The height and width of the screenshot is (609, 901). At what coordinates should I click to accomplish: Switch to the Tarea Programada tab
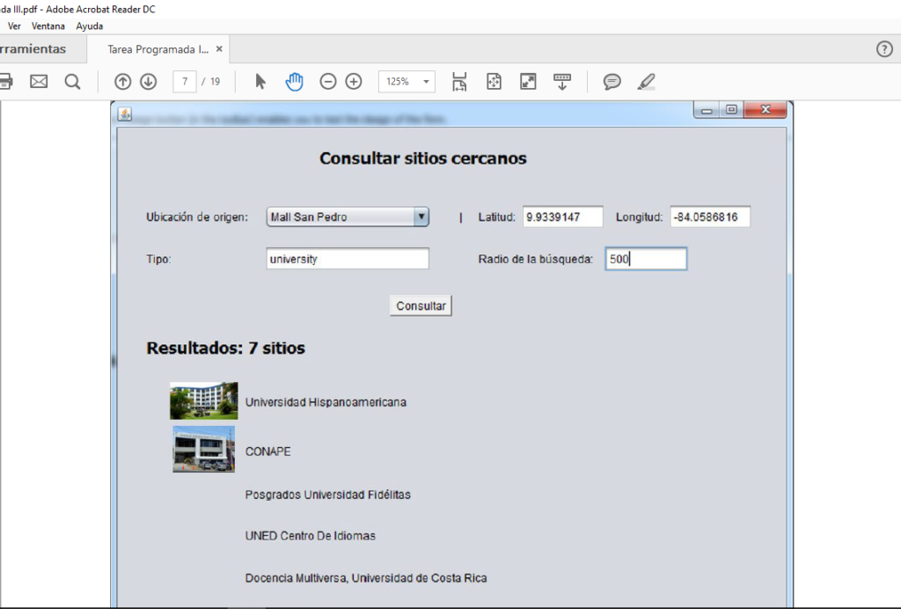point(160,49)
